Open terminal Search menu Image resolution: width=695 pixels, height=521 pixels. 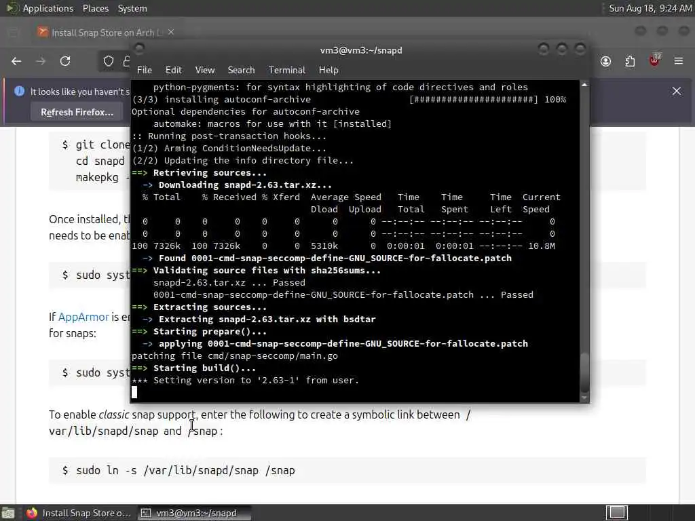click(x=241, y=70)
